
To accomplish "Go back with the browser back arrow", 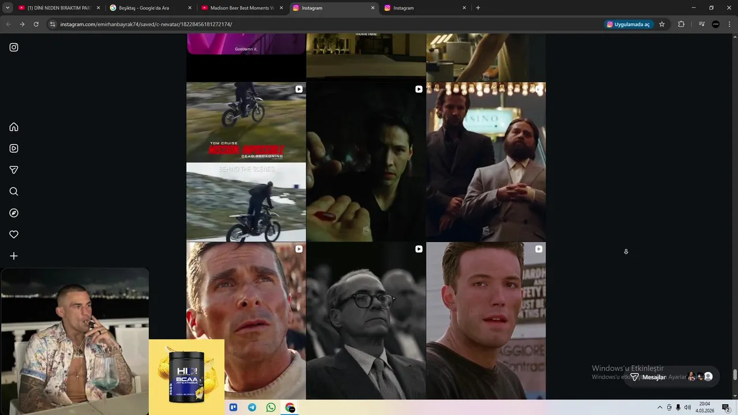I will [8, 24].
